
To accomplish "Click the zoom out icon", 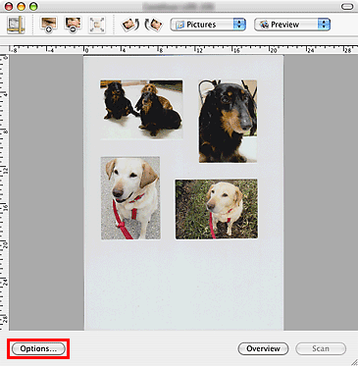I will 73,25.
